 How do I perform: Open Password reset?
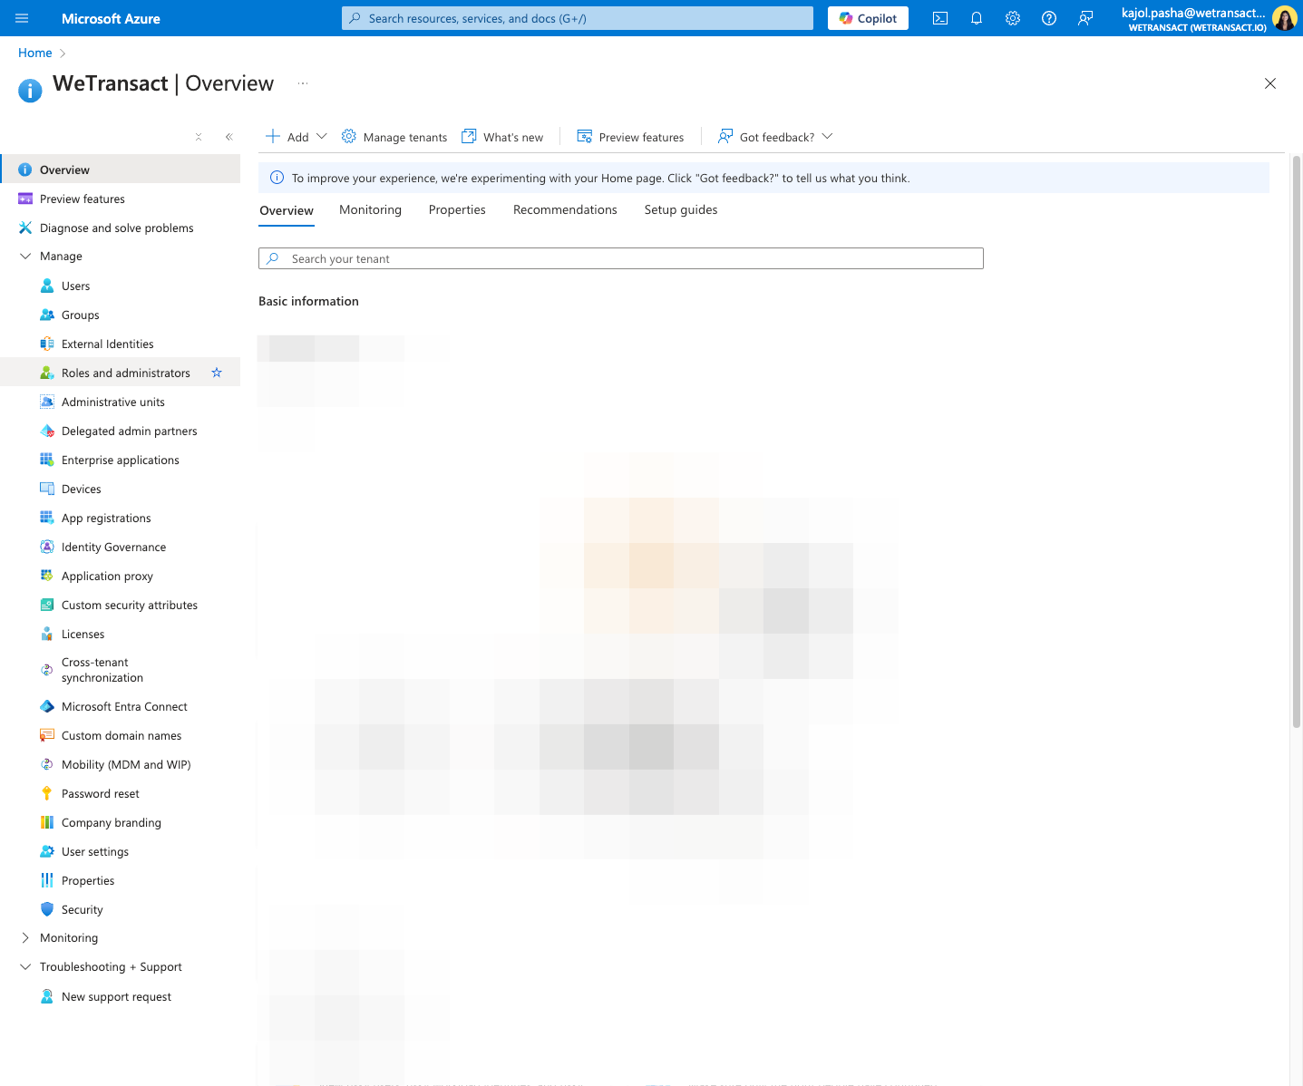101,794
